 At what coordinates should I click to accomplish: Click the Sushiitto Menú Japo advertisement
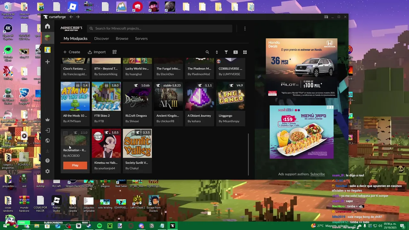pyautogui.click(x=302, y=132)
